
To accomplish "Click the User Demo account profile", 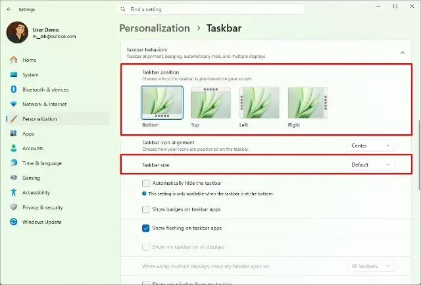I will tap(41, 32).
